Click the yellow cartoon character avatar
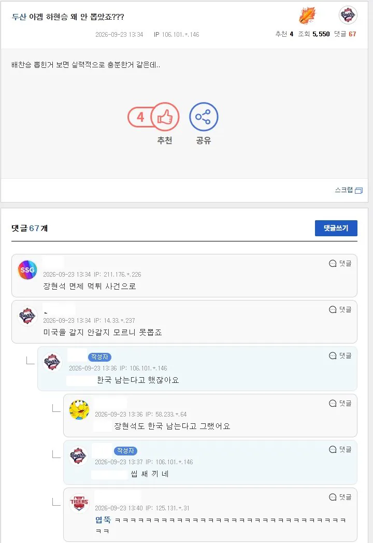Viewport: 373px width, 543px height. tap(79, 409)
